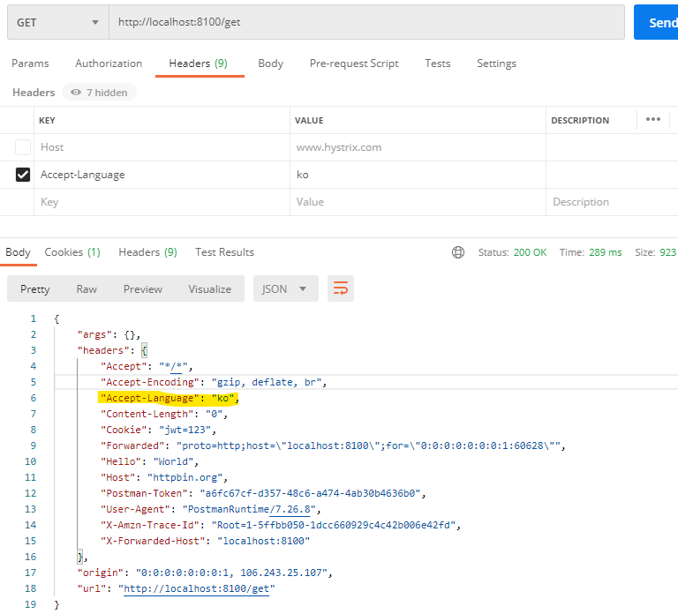Switch to the Tests tab
Image resolution: width=678 pixels, height=614 pixels.
click(x=438, y=64)
